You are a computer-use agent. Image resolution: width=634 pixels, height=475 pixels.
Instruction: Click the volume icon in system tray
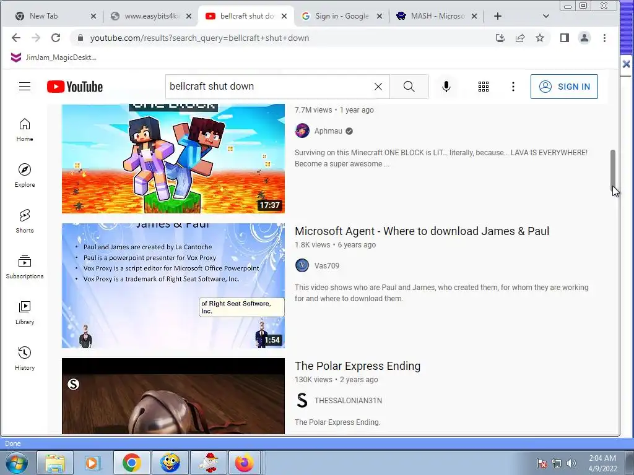coord(571,463)
